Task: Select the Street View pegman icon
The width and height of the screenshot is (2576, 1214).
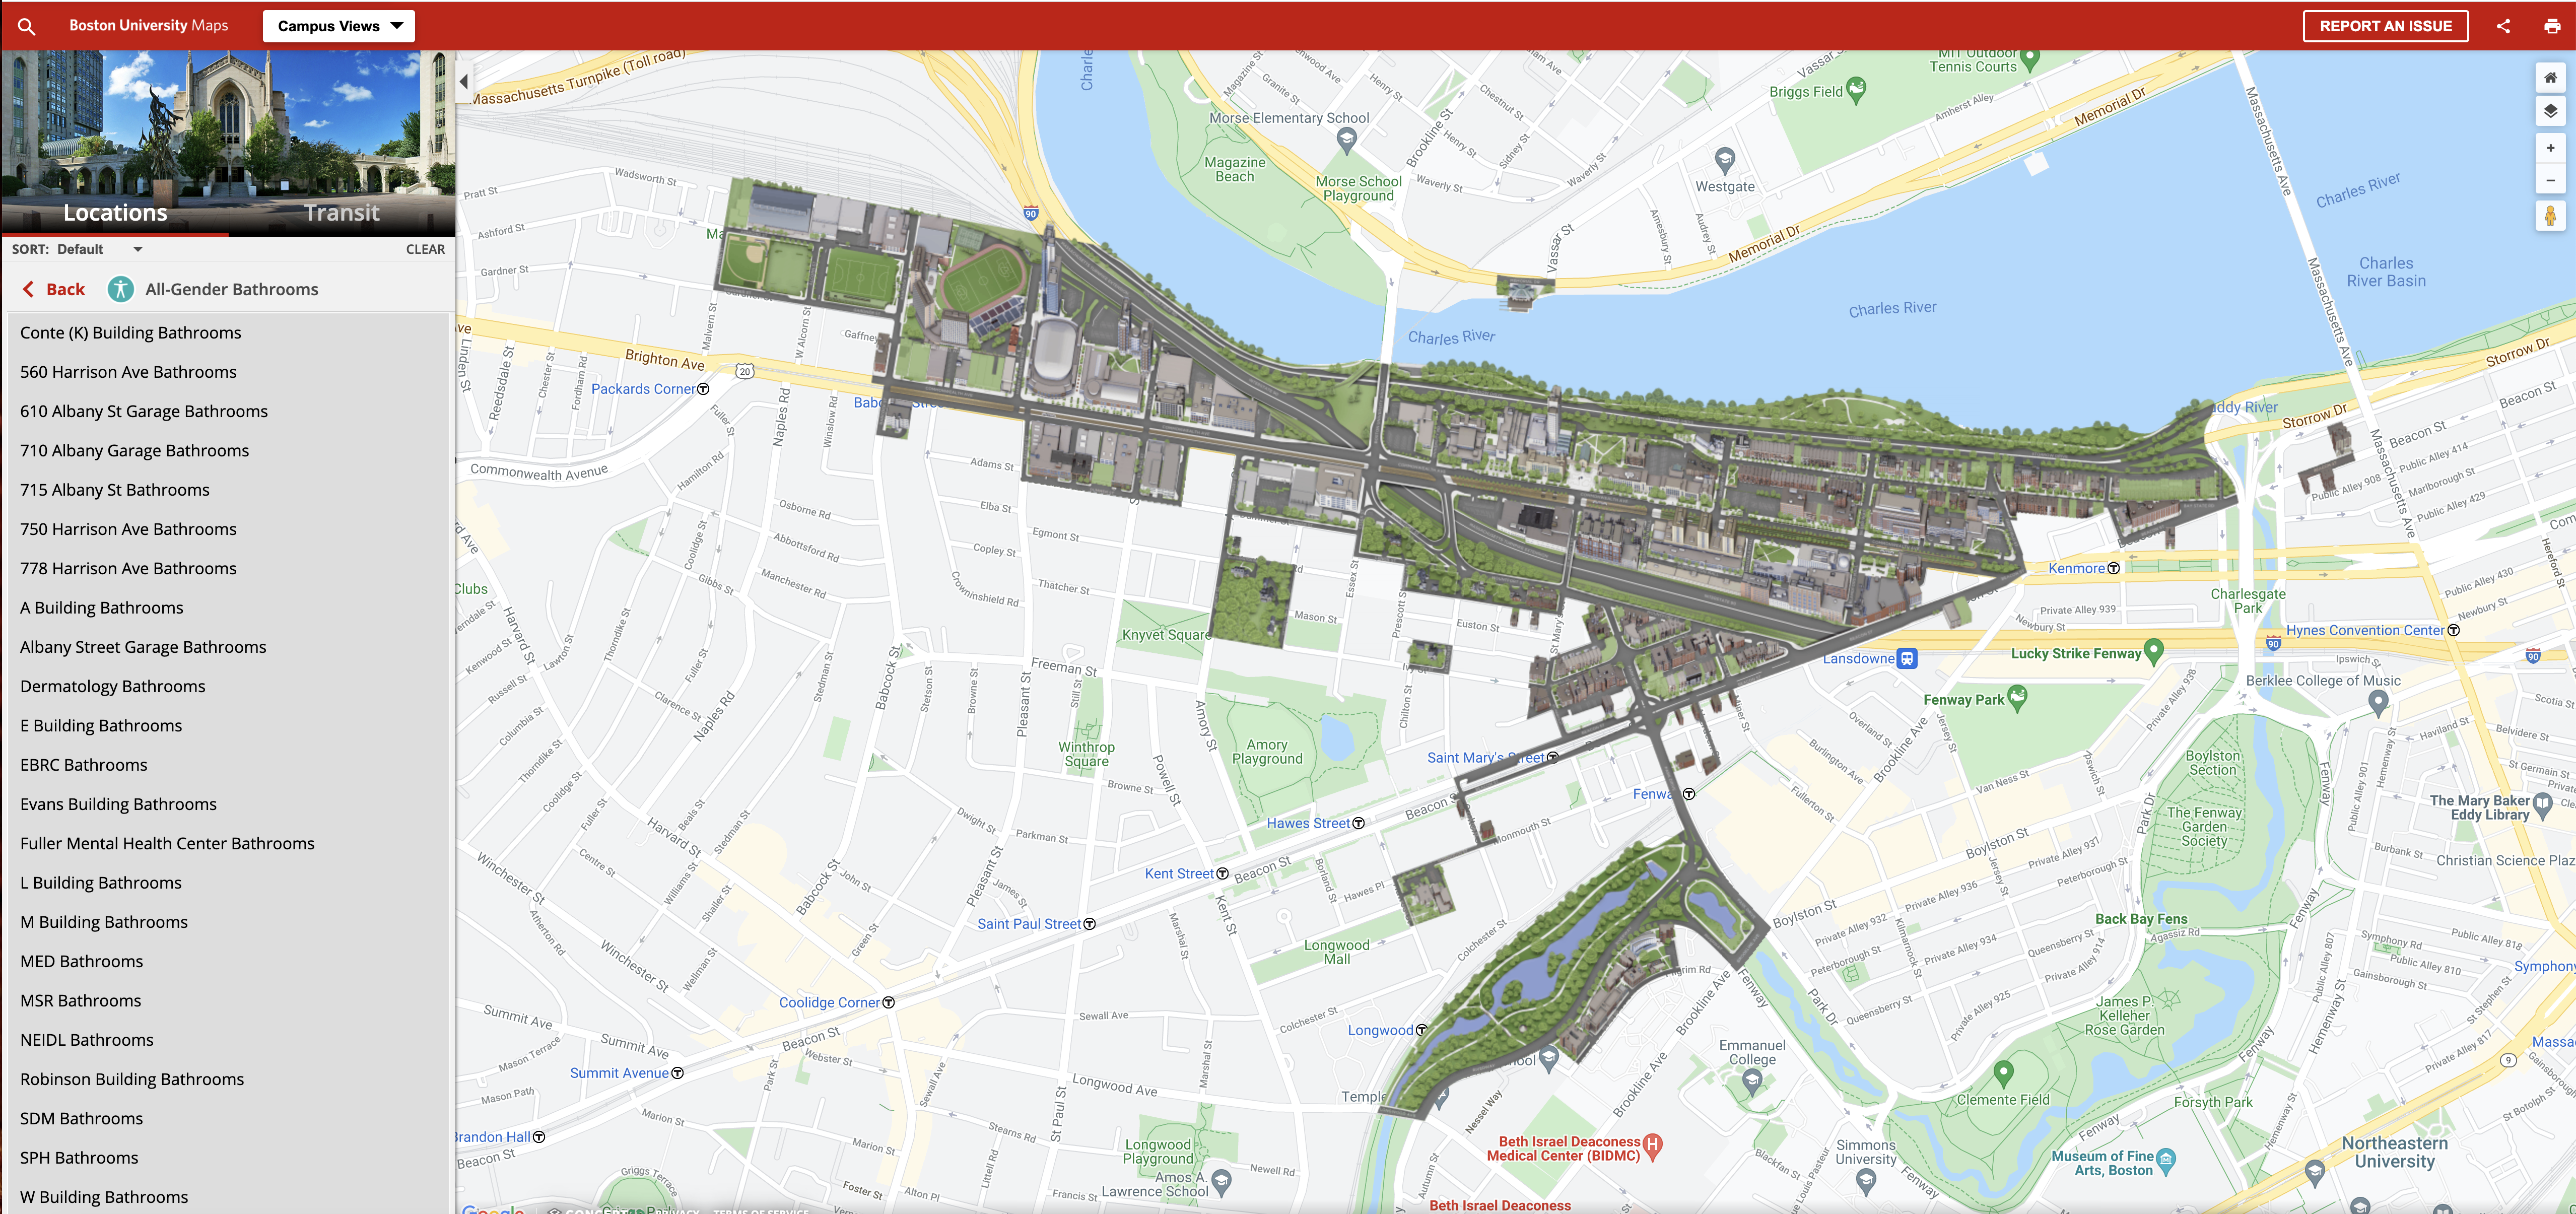Action: click(2550, 215)
